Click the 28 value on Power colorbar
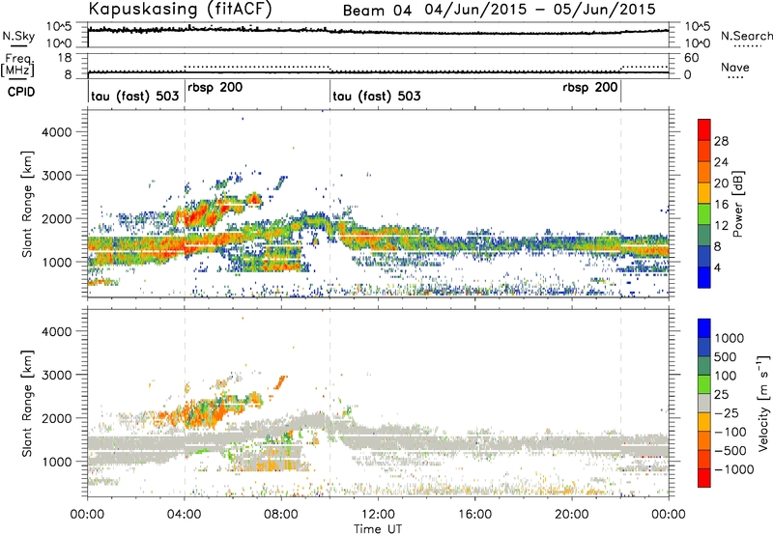The width and height of the screenshot is (773, 535). pyautogui.click(x=721, y=141)
